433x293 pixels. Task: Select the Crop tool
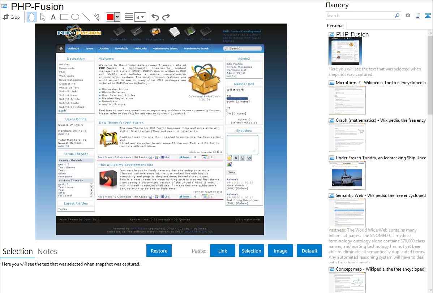pos(11,17)
